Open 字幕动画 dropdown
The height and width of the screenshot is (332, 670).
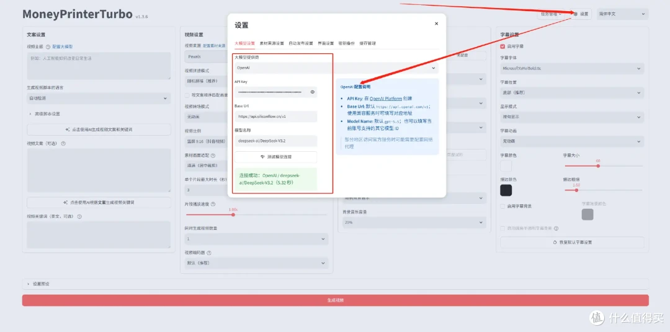point(572,141)
